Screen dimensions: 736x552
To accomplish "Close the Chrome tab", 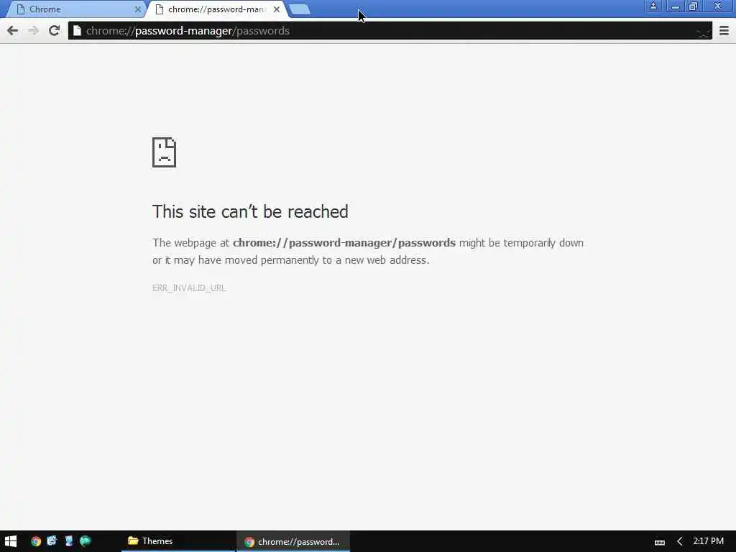I will (137, 9).
